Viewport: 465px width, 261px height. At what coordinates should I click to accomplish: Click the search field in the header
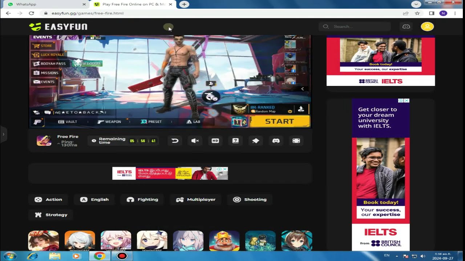coord(355,26)
